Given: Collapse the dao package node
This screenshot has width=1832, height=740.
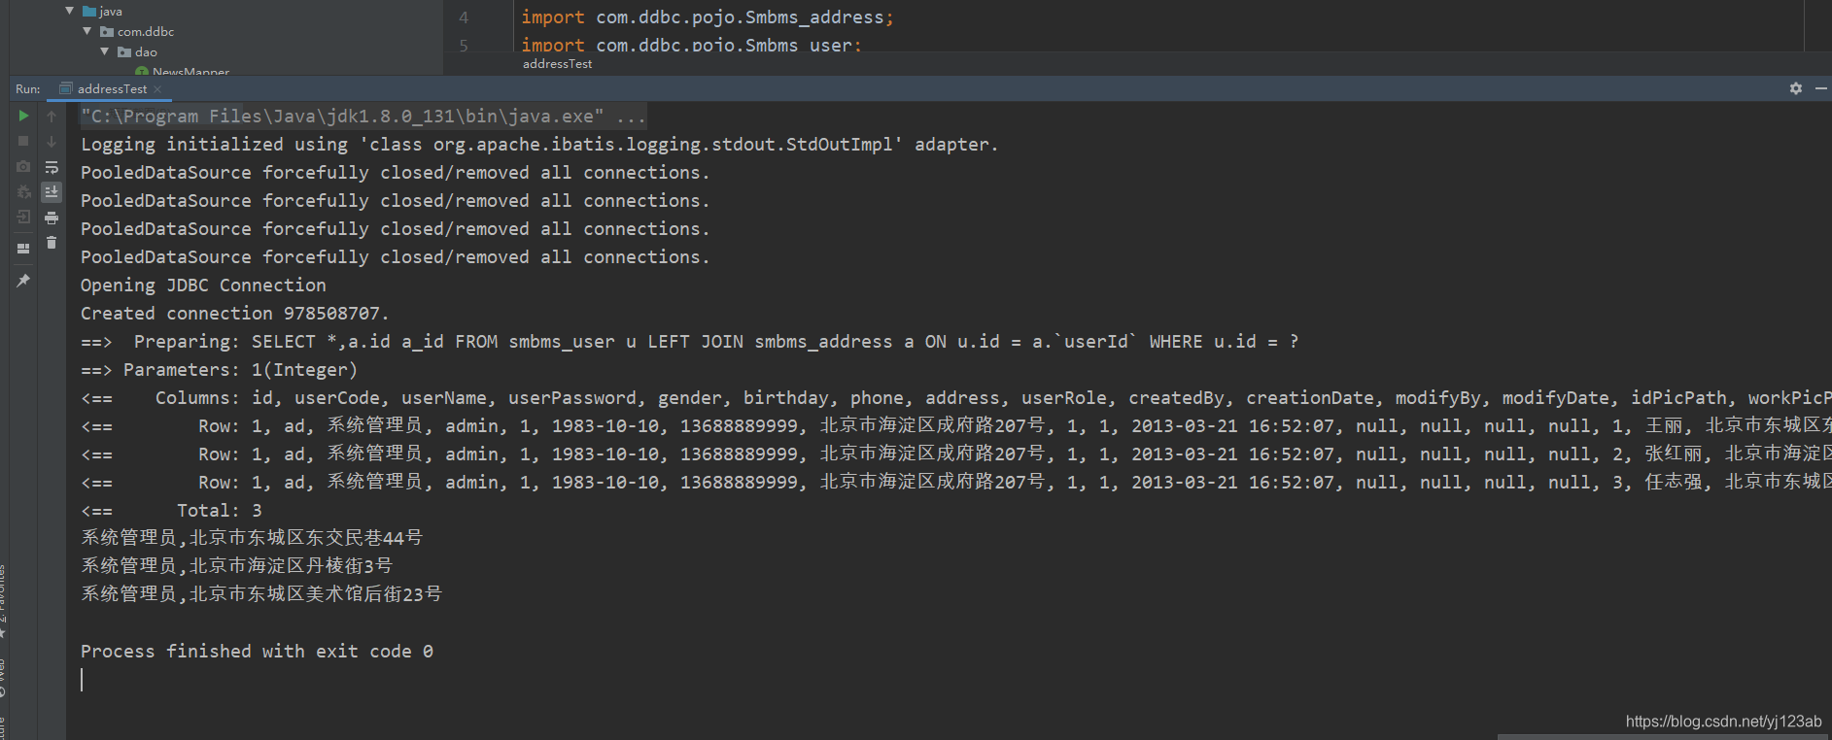Looking at the screenshot, I should 105,51.
